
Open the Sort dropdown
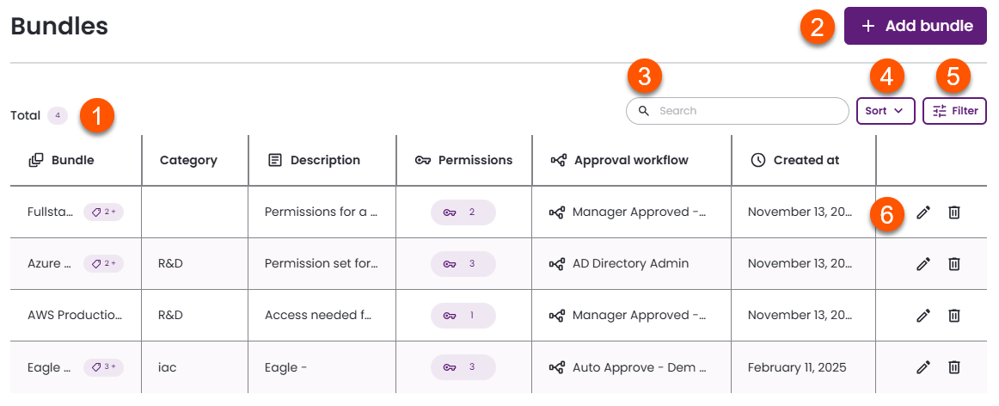coord(886,111)
